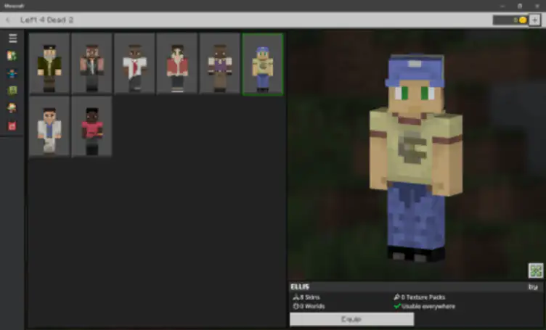Select the skin wearing the purple shirt
This screenshot has width=546, height=330.
pos(220,64)
